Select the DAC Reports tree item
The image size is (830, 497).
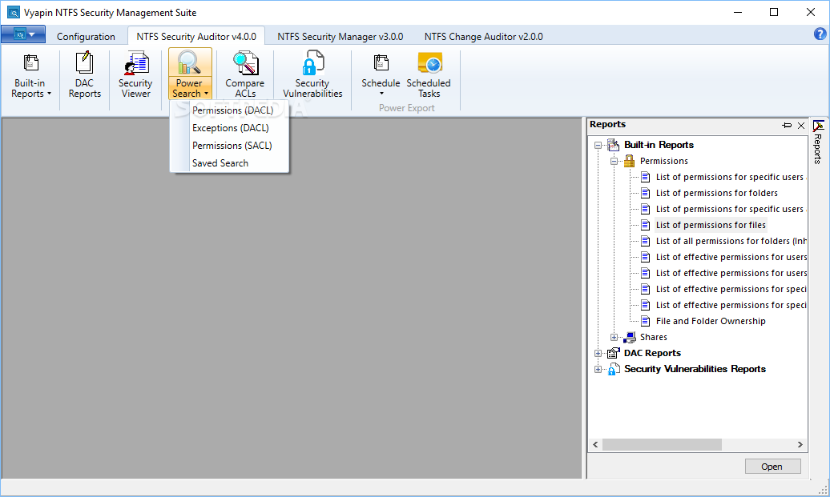click(652, 353)
